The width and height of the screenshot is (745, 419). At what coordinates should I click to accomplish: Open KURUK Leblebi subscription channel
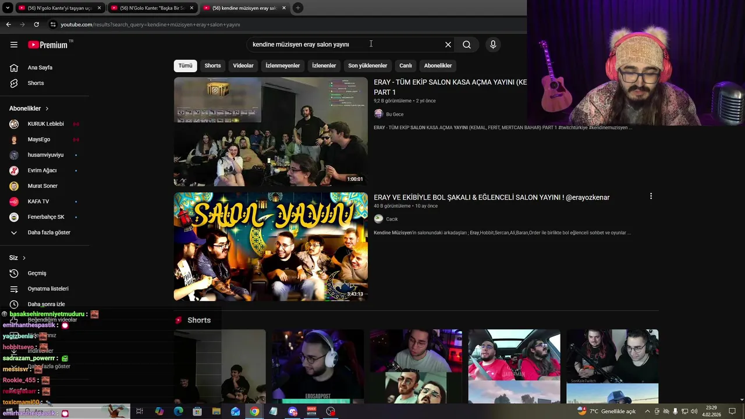click(45, 124)
